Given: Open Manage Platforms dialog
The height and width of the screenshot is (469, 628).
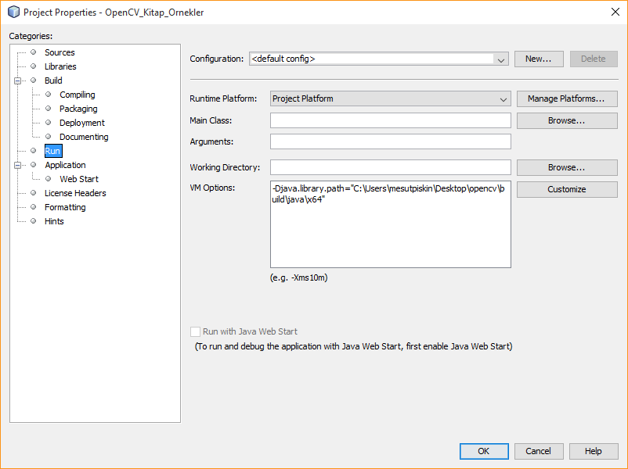Looking at the screenshot, I should point(566,99).
